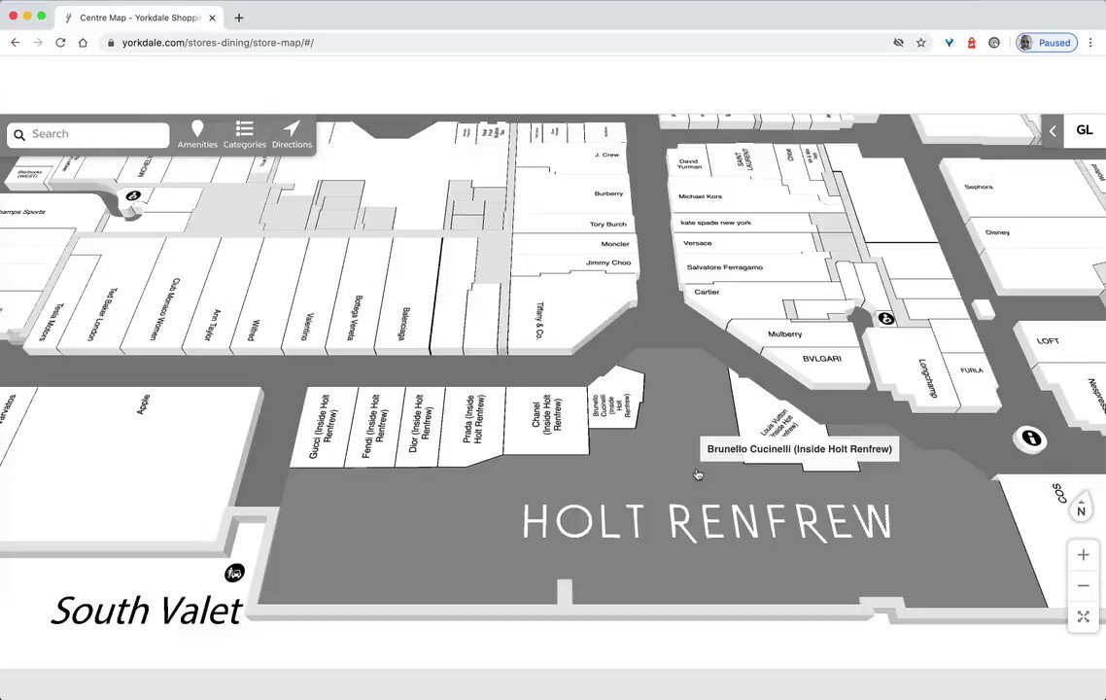Click the tracking-blocked eye icon
1106x700 pixels.
point(899,43)
